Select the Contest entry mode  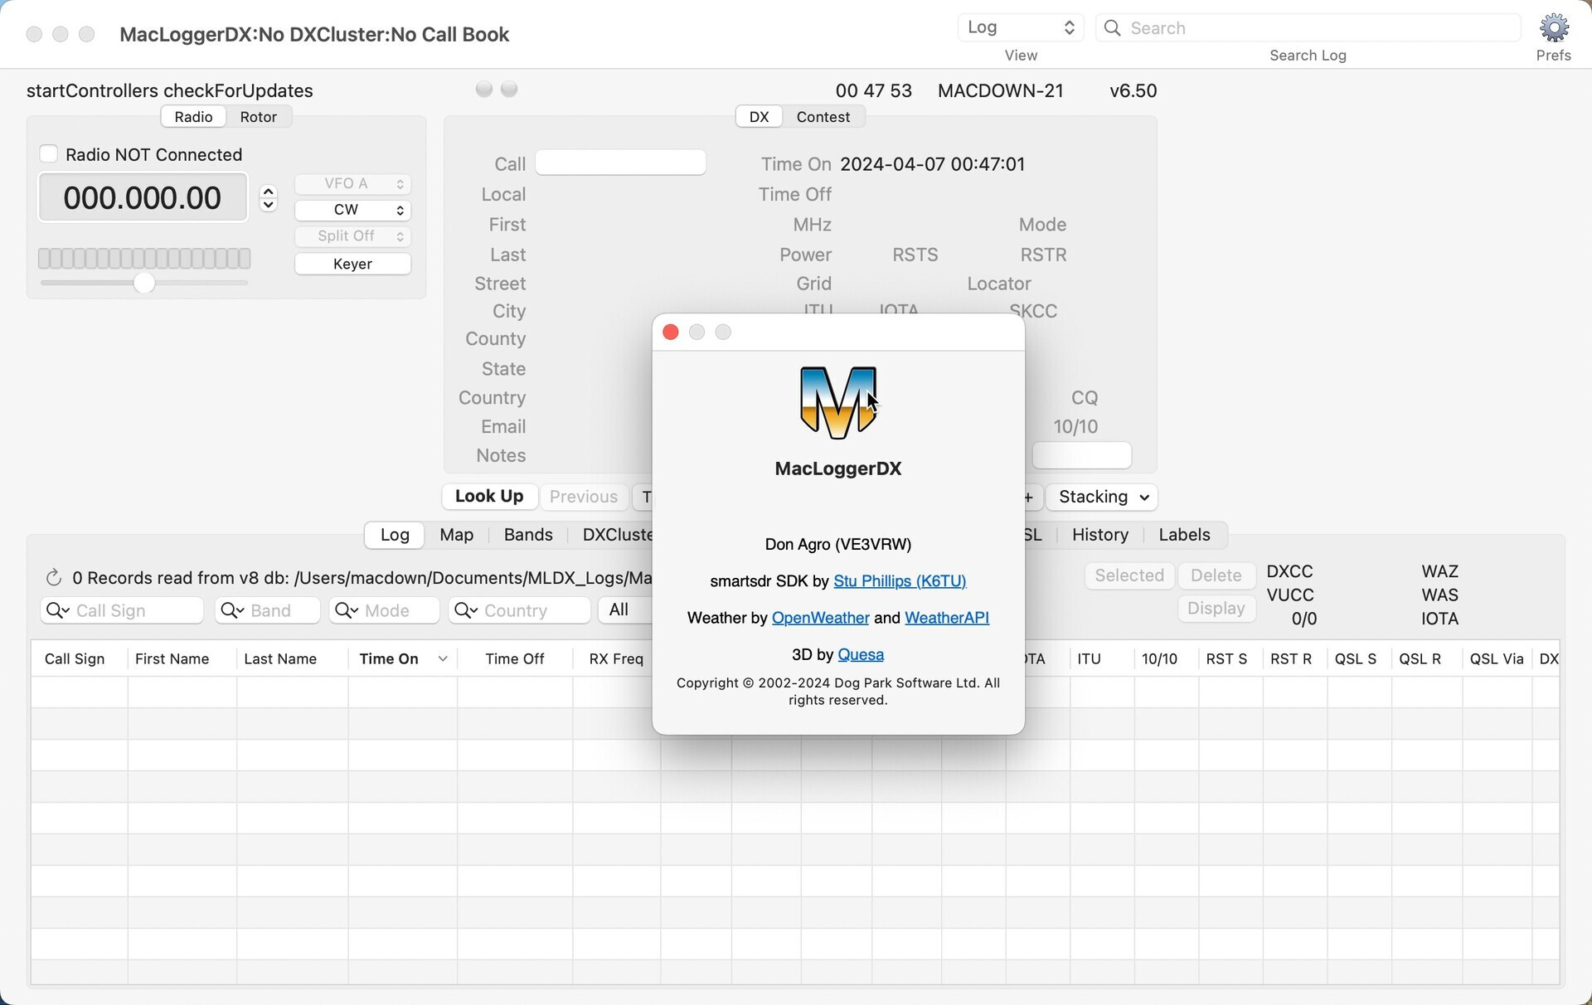(x=823, y=117)
